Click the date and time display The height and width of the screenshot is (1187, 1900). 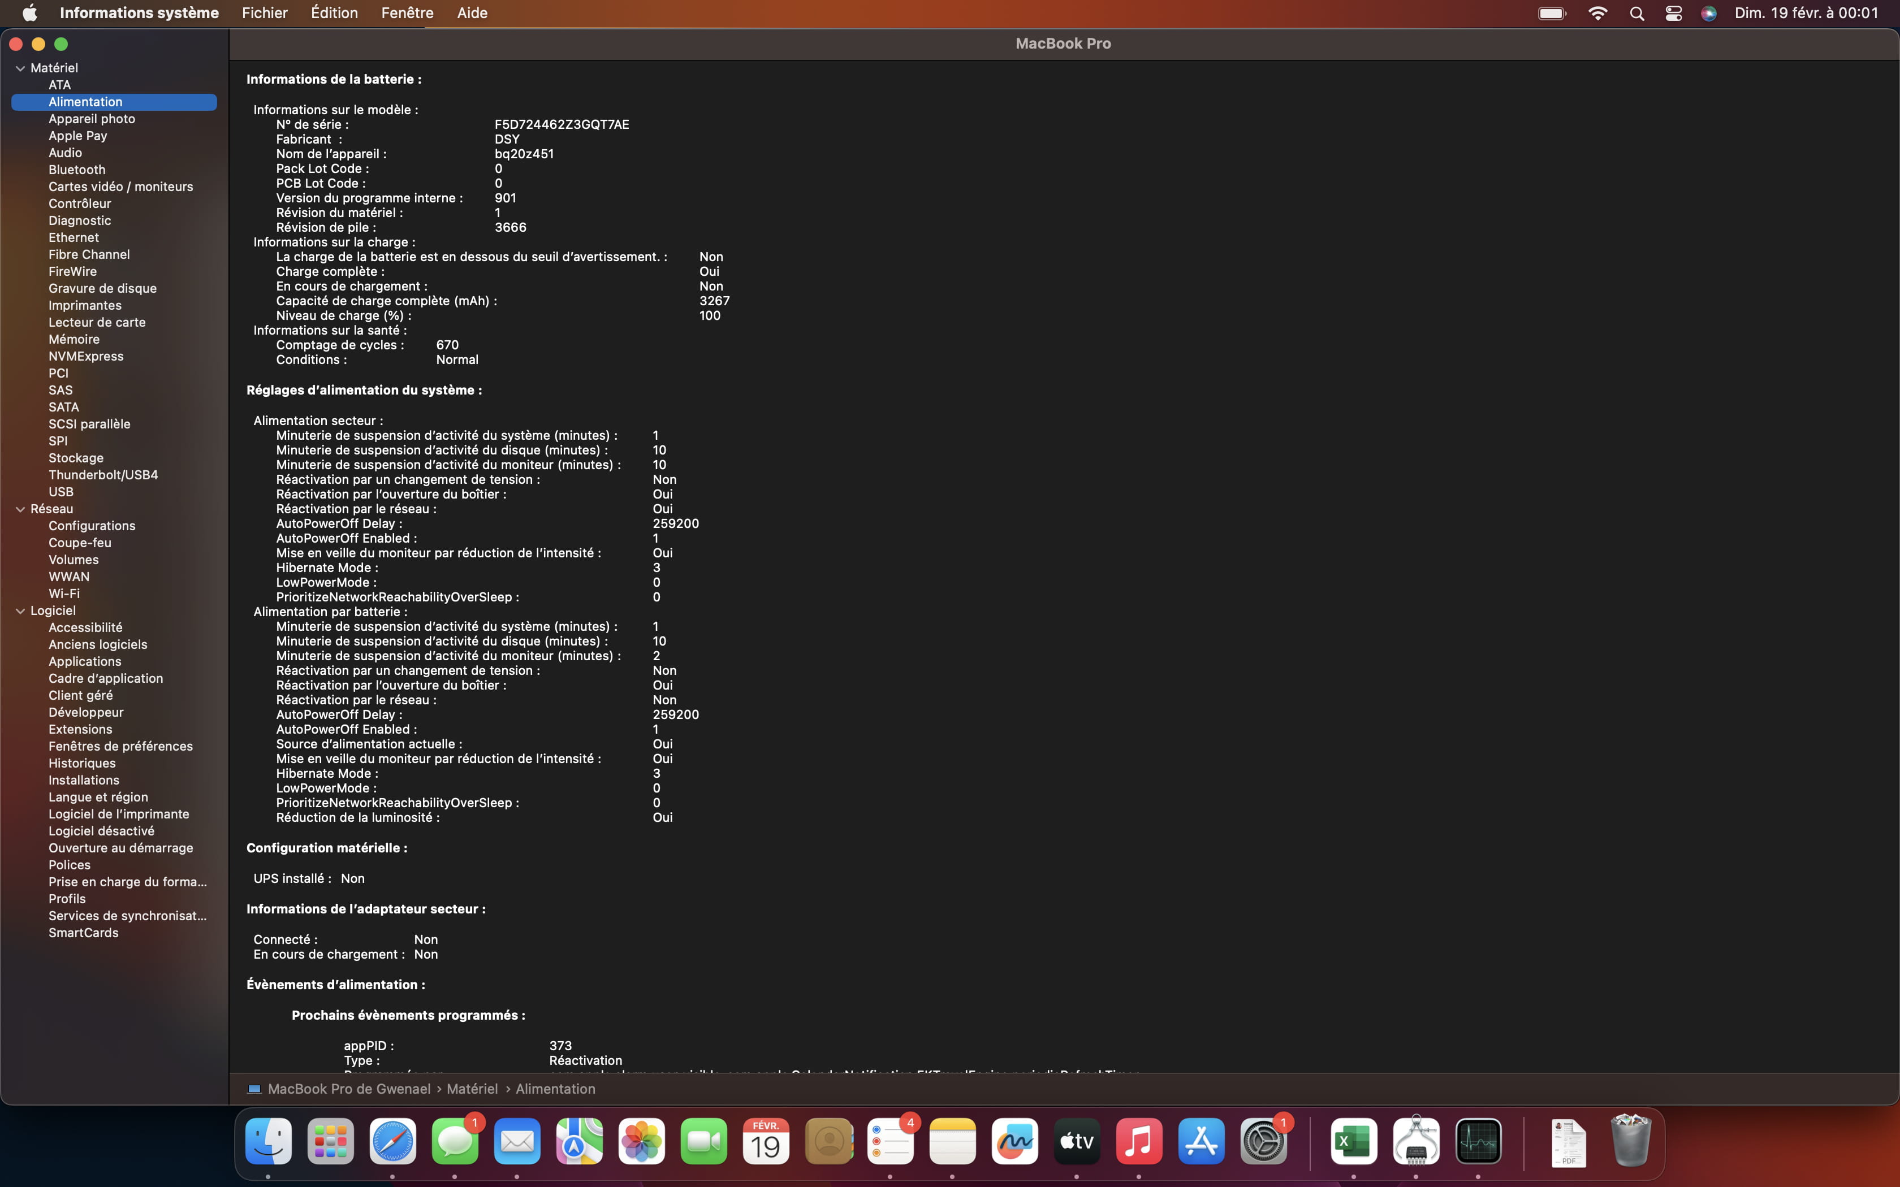click(1807, 12)
